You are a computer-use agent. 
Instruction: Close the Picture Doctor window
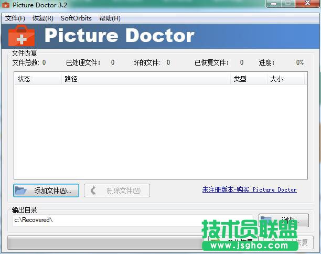tap(307, 4)
